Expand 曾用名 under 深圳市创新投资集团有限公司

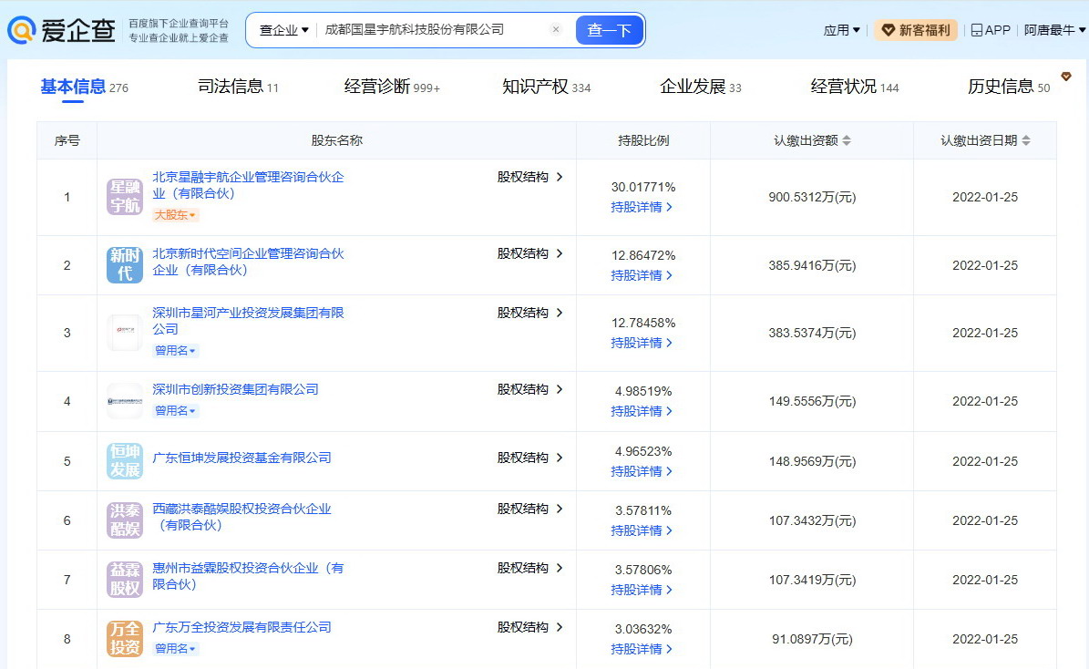(175, 410)
